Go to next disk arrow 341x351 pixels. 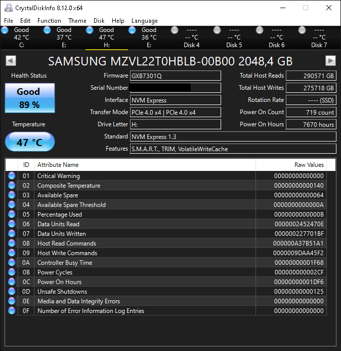point(330,60)
